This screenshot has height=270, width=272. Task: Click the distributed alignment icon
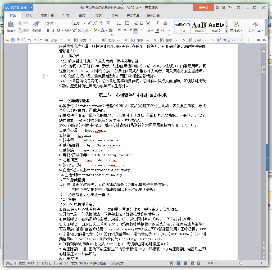click(141, 31)
